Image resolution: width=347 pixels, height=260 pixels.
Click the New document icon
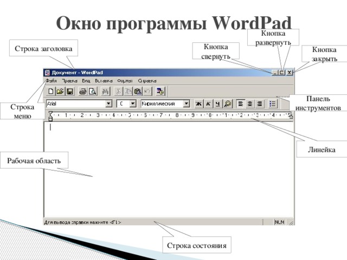tap(51, 92)
